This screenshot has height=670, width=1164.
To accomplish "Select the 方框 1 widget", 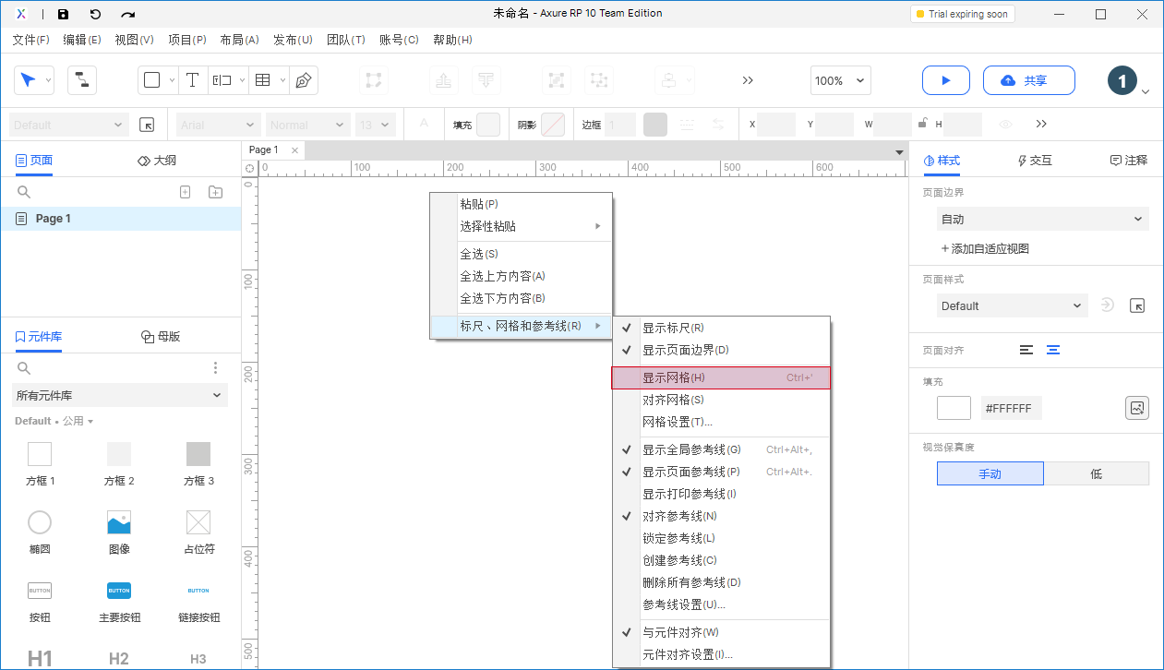I will click(x=40, y=464).
